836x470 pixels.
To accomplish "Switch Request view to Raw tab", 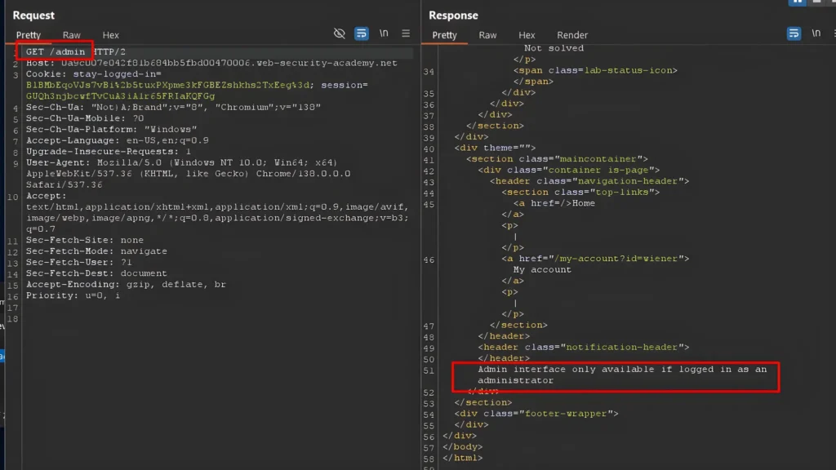I will [x=72, y=35].
